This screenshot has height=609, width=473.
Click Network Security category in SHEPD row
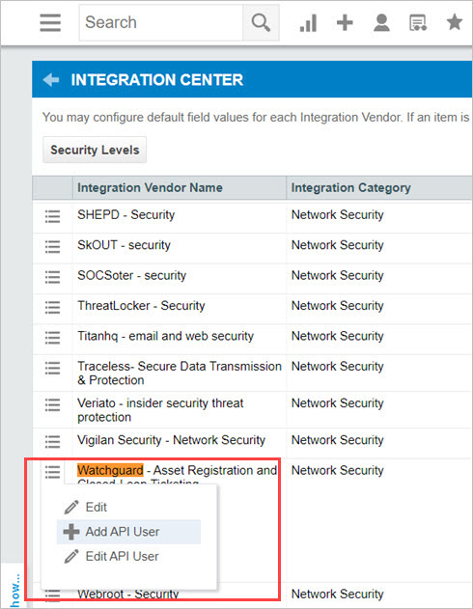[x=338, y=215]
